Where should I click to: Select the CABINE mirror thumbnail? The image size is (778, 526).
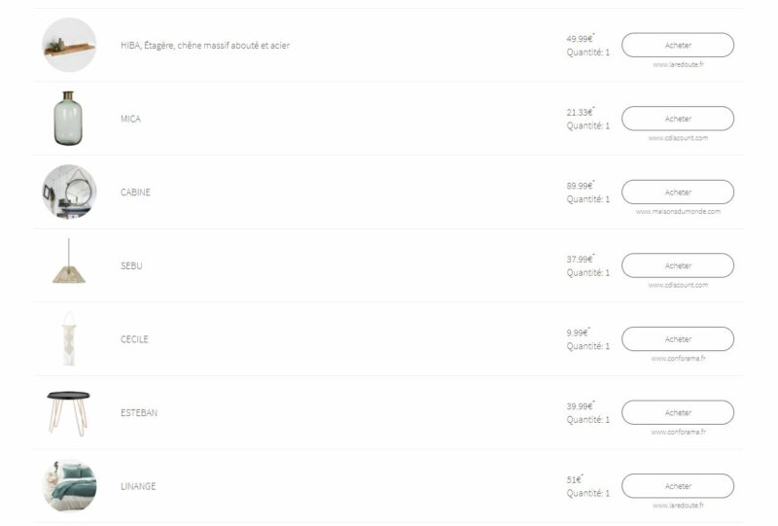click(x=69, y=192)
